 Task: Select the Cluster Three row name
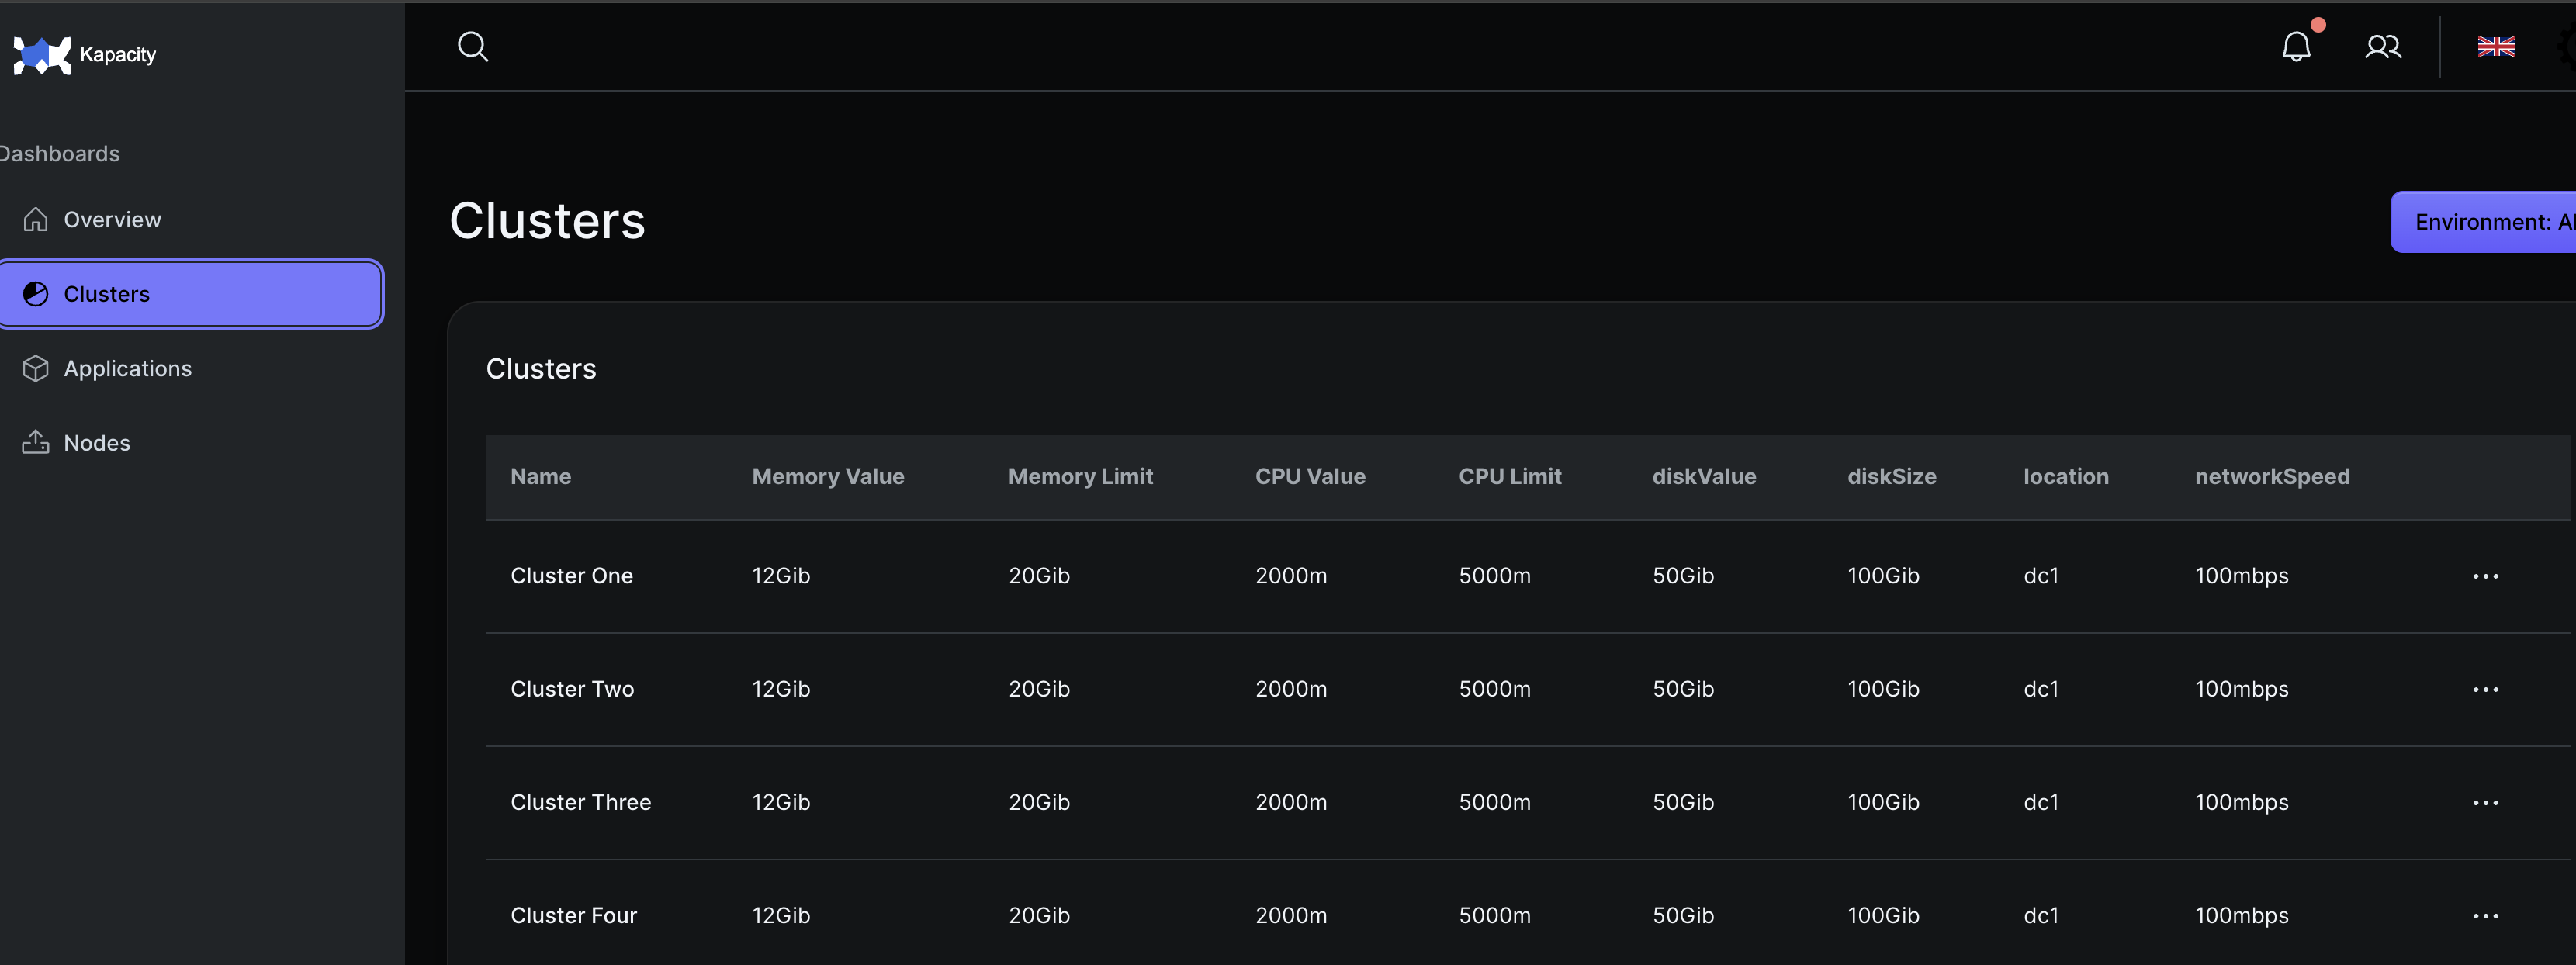[x=580, y=802]
